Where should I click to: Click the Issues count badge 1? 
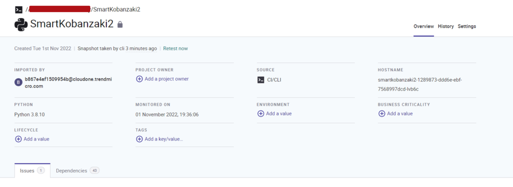(41, 171)
